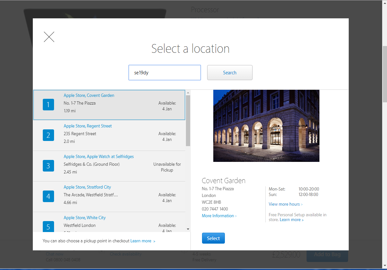
Task: Open Apple Store, Stratford City link
Action: [87, 187]
